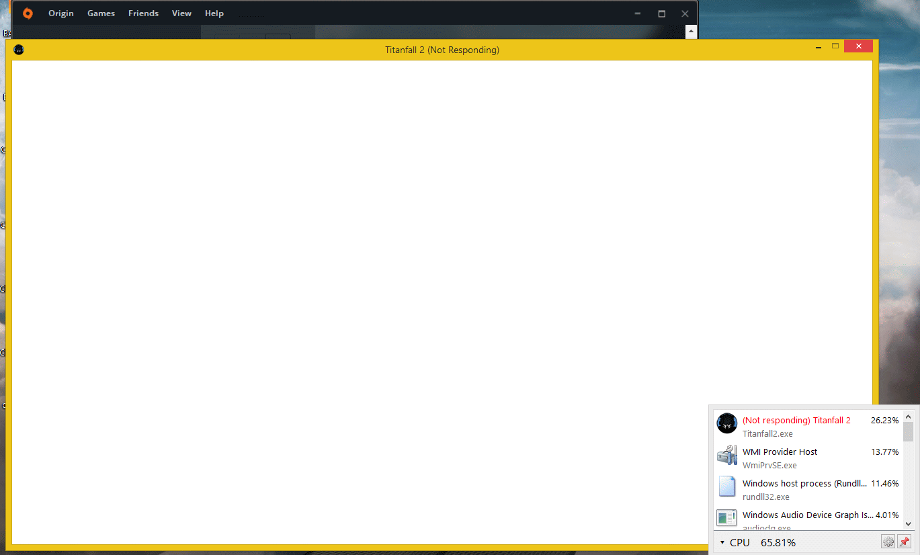Click the WmiPrvSE.exe file name
Image resolution: width=920 pixels, height=555 pixels.
click(769, 466)
